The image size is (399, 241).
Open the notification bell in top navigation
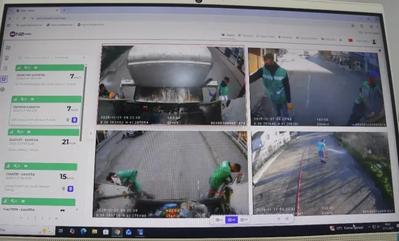(341, 40)
